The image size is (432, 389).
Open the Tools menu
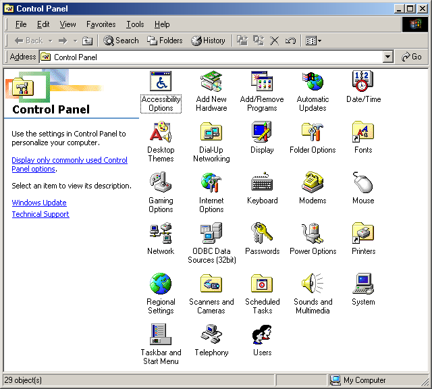[x=135, y=24]
